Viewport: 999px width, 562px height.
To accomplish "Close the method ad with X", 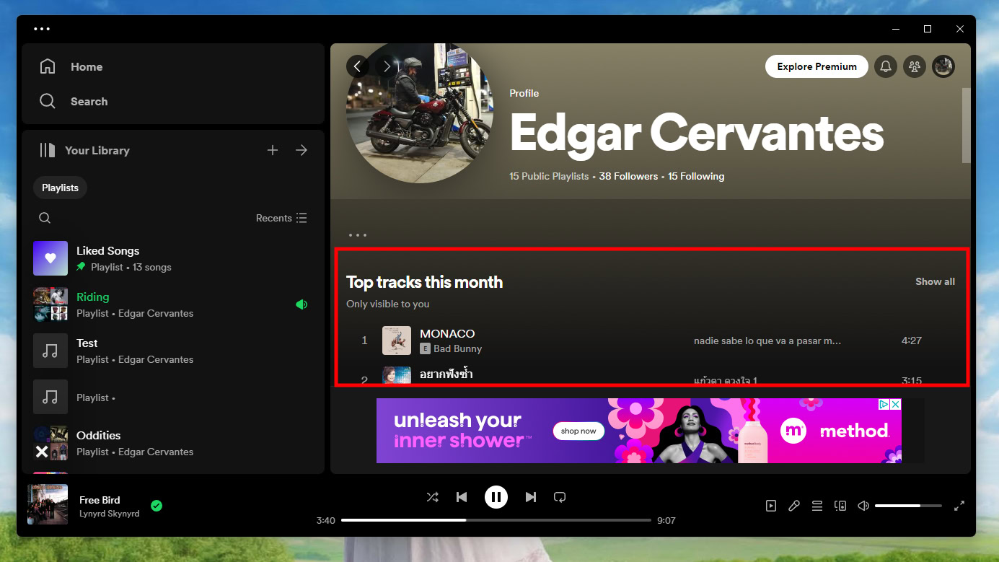I will [x=895, y=405].
